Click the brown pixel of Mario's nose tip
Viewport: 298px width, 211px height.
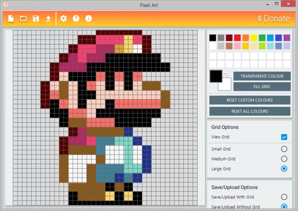coord(165,100)
